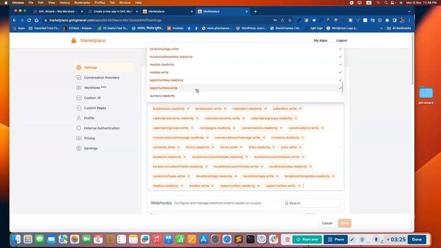
Task: Expand Chrome tab search chevron
Action: 409,12
